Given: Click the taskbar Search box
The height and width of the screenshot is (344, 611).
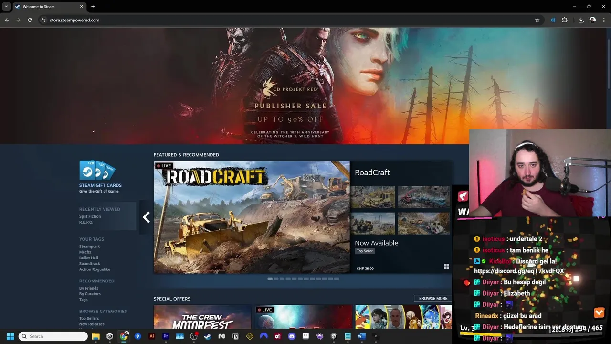Looking at the screenshot, I should pos(53,336).
